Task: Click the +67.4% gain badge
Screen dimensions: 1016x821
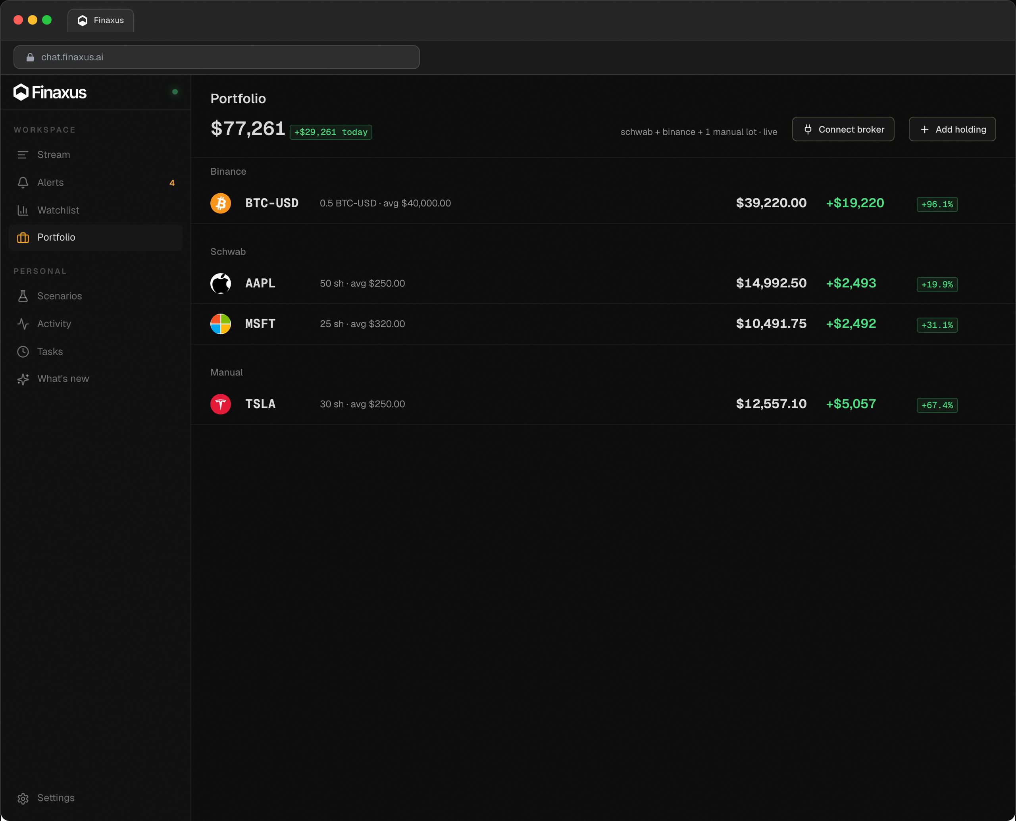Action: tap(937, 405)
